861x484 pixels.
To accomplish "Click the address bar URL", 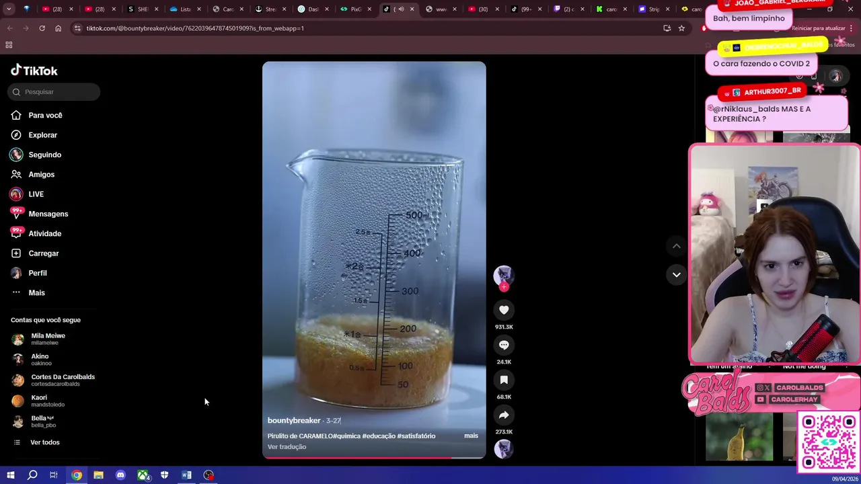I will [195, 28].
